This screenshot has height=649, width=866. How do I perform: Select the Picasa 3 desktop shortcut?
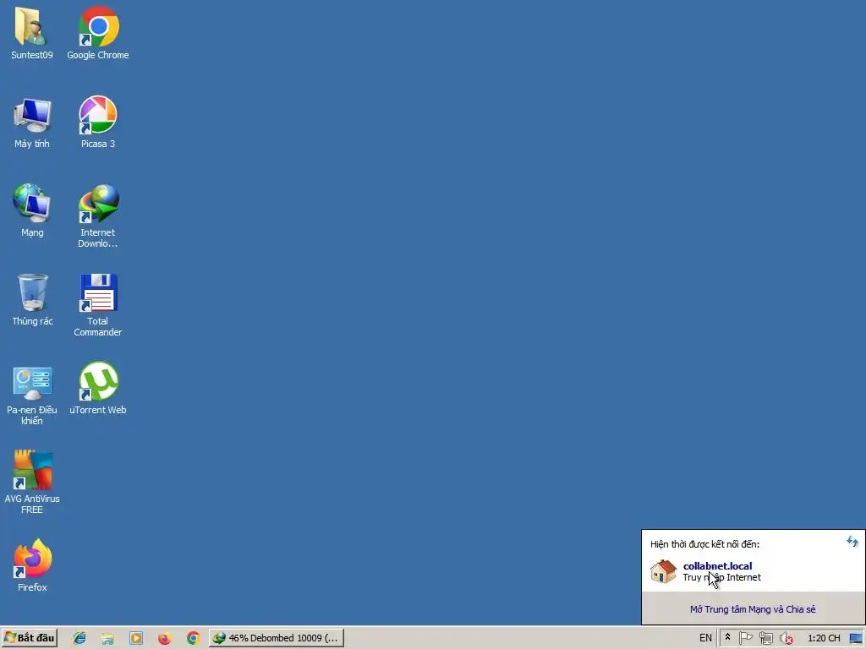pos(98,123)
